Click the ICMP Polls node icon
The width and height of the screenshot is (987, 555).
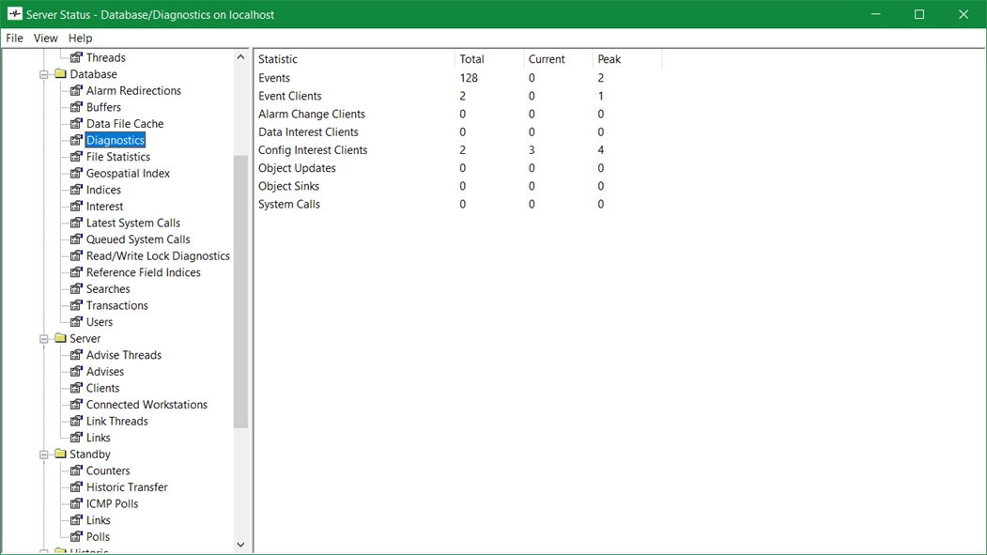77,504
